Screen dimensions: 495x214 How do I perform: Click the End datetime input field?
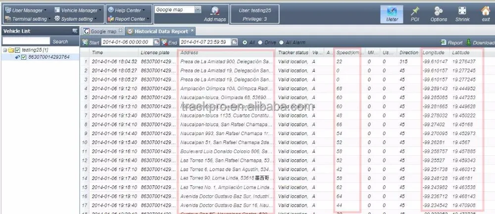coord(205,42)
